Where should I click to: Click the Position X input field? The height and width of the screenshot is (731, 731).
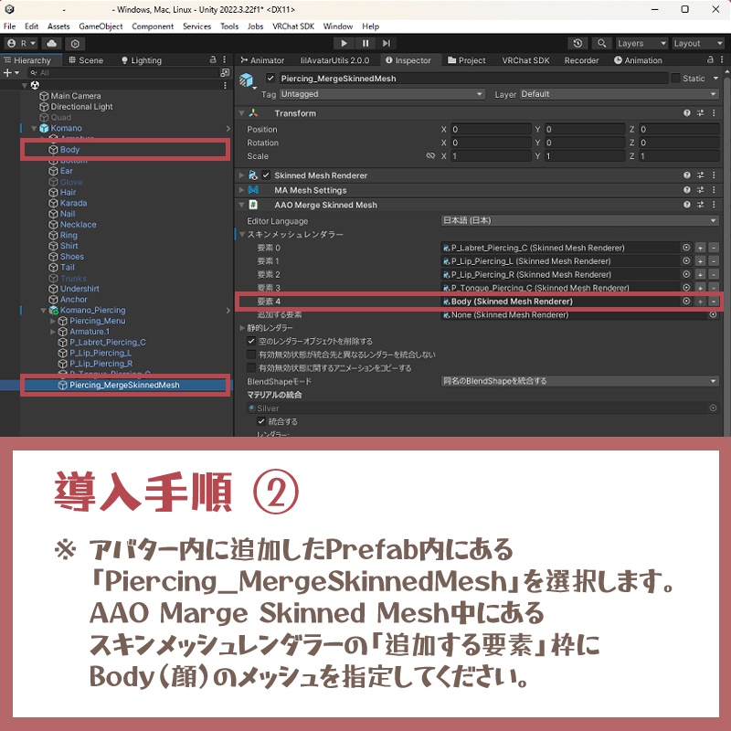[x=491, y=129]
